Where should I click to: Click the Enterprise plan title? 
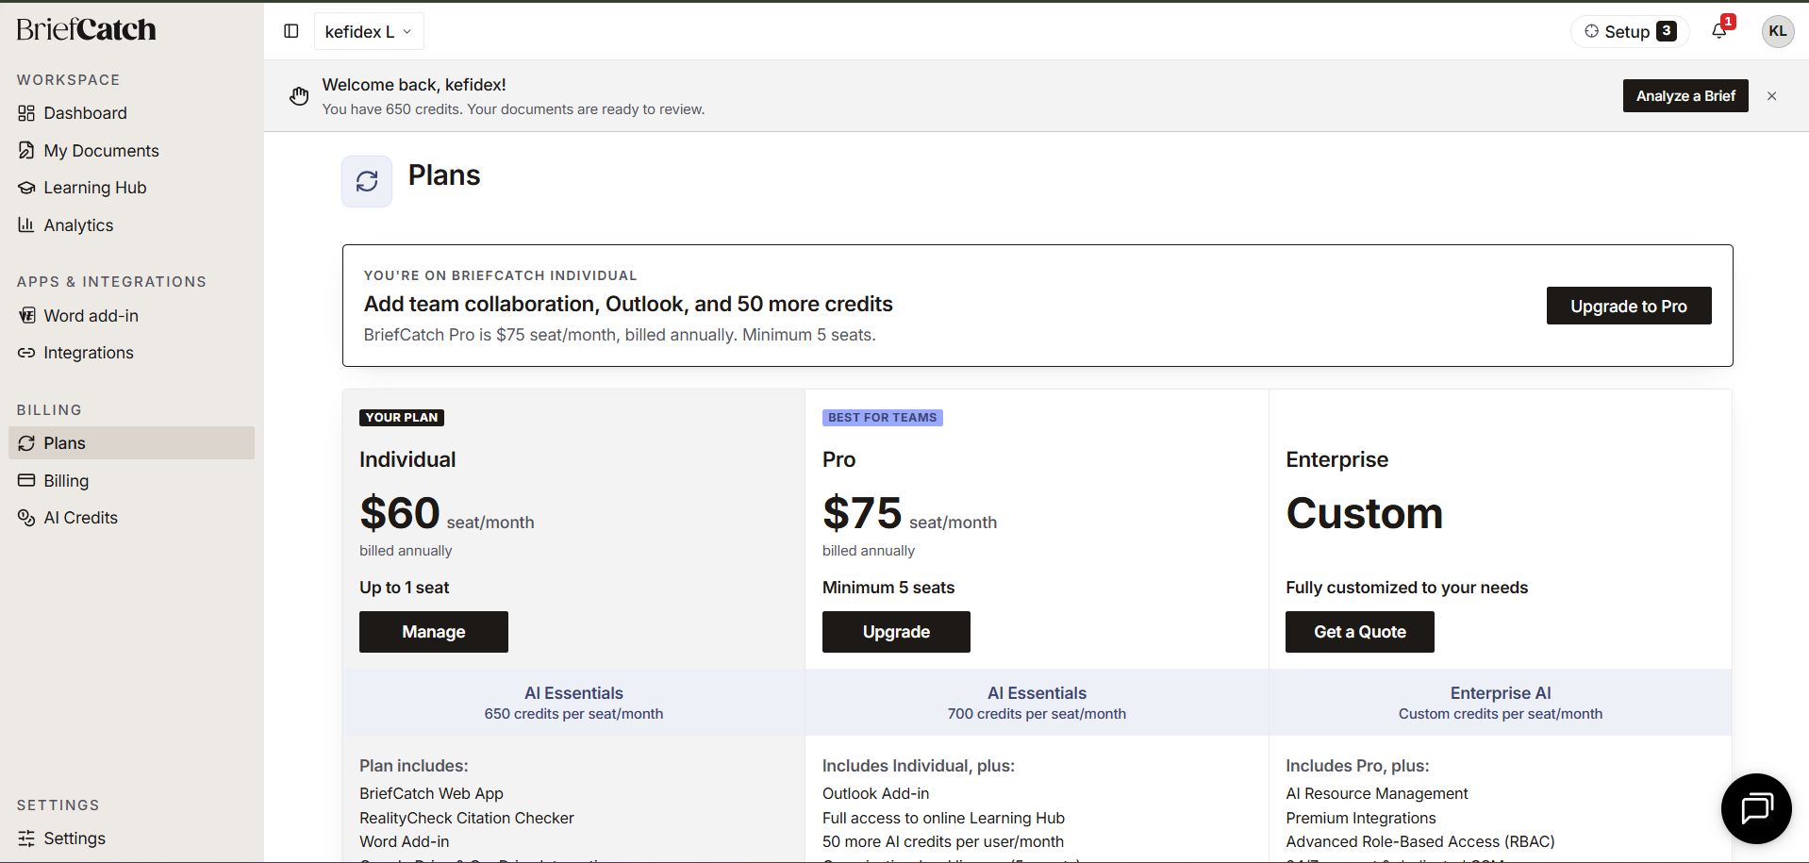click(1337, 459)
